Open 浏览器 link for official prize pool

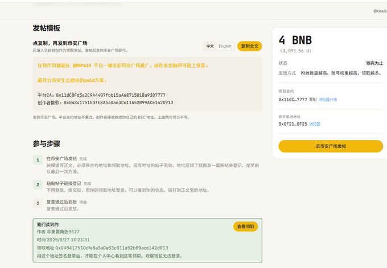[x=314, y=124]
